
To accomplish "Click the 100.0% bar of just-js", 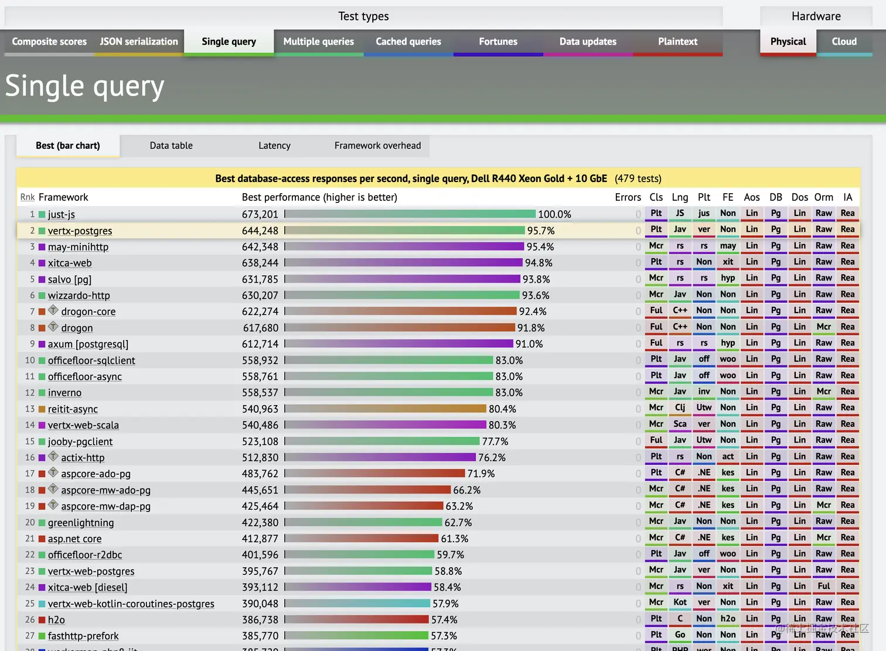I will (410, 214).
